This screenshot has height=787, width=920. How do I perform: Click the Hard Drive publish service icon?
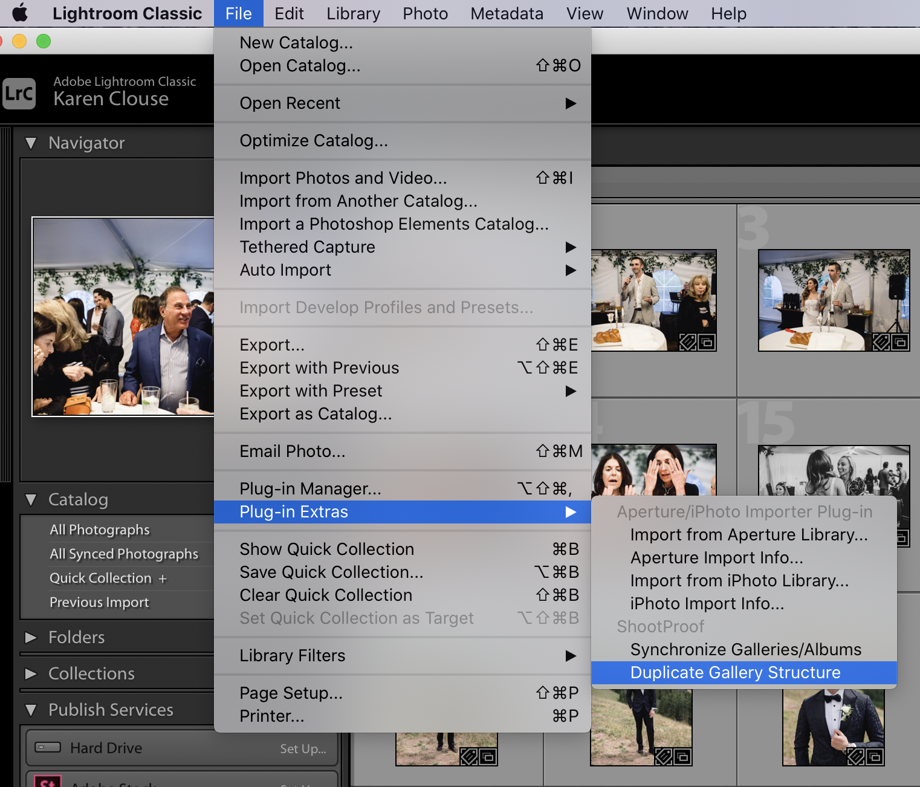click(48, 748)
